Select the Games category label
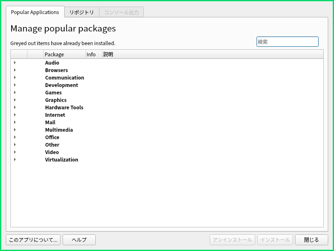The width and height of the screenshot is (334, 251). (x=53, y=92)
